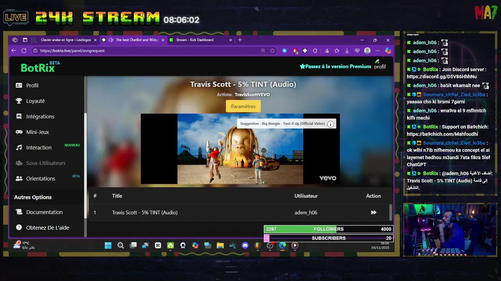Click the browser profile avatar

367,51
